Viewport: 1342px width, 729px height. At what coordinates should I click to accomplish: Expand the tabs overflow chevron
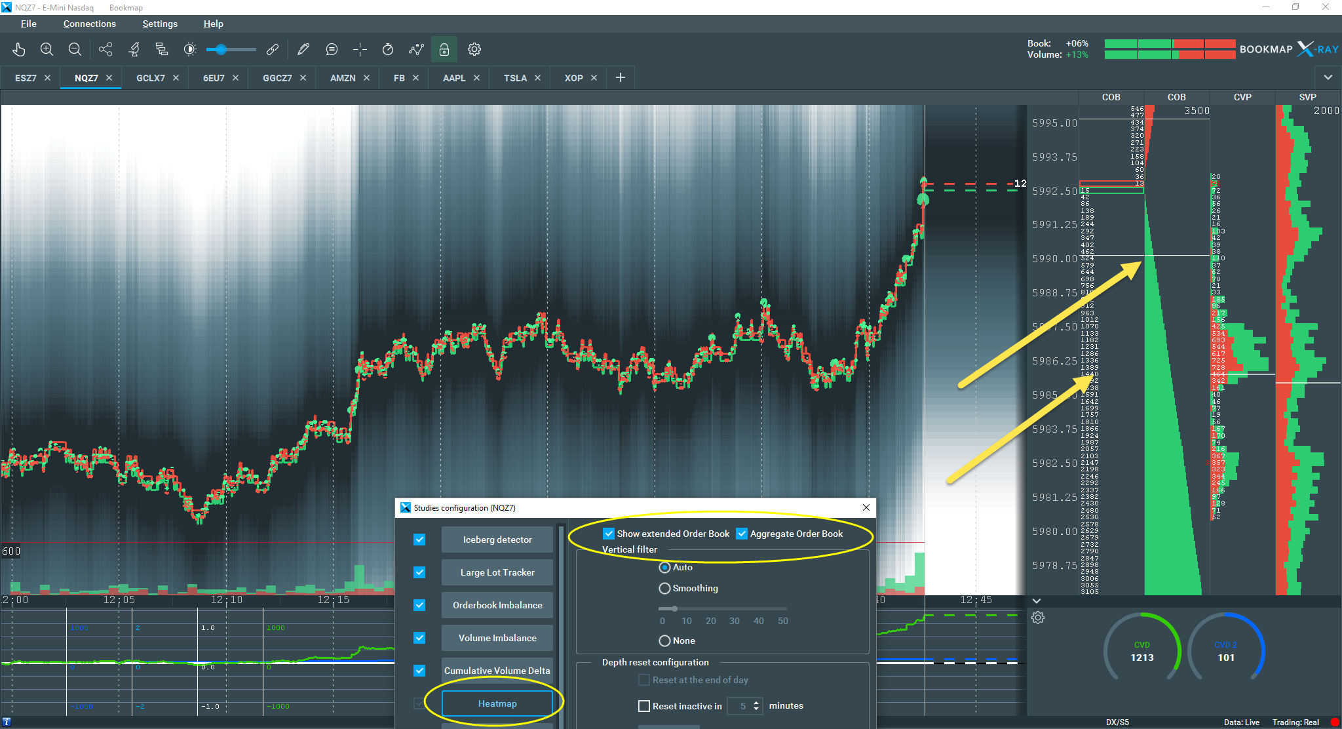(1328, 77)
